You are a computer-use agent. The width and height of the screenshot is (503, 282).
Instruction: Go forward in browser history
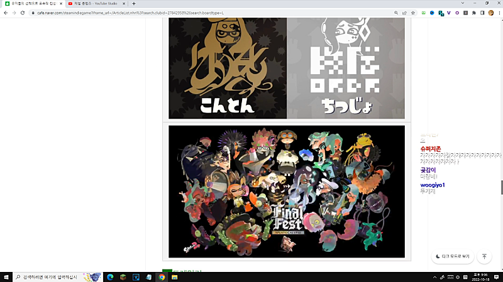14,13
